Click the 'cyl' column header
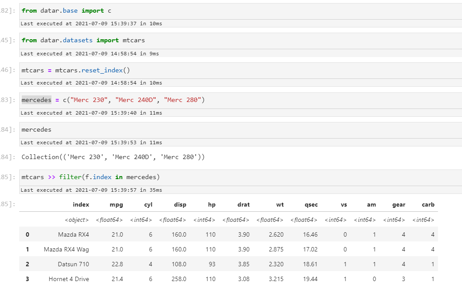The width and height of the screenshot is (462, 285). point(148,205)
